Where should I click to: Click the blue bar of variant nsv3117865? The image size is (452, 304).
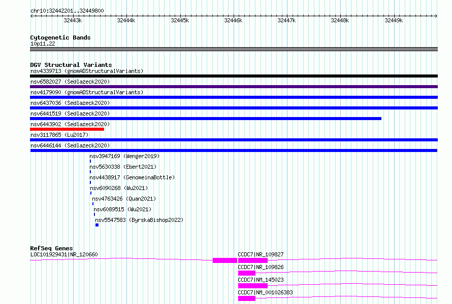pos(234,140)
